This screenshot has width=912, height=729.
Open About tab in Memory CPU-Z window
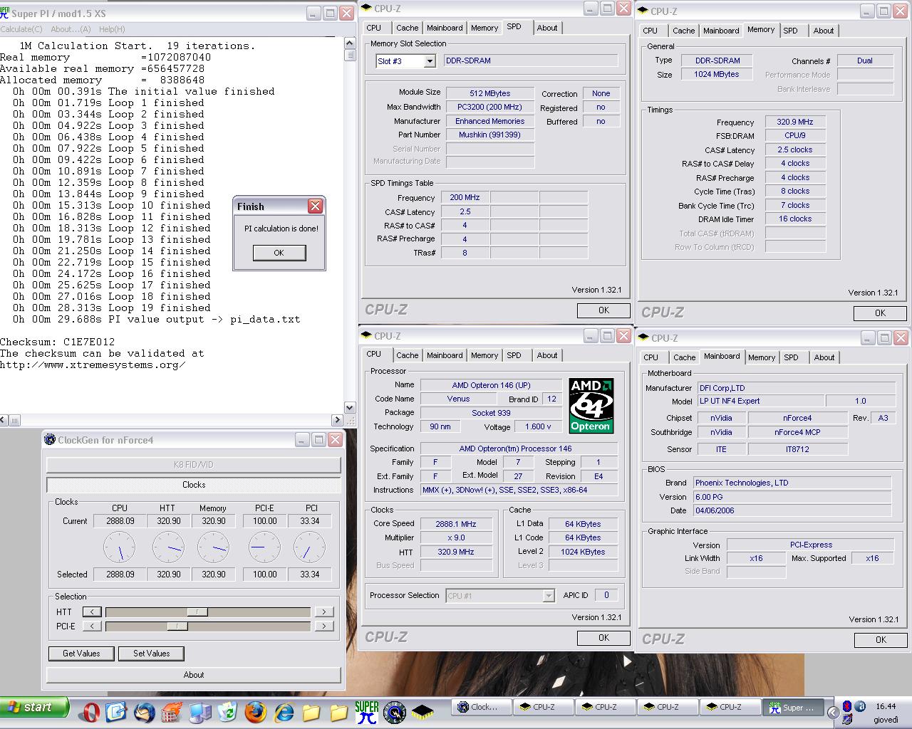pos(824,31)
